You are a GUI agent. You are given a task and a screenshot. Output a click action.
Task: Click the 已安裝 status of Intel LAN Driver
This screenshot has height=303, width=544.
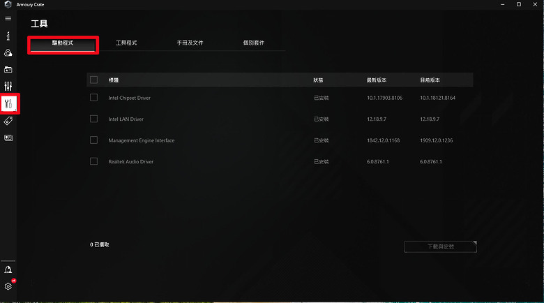click(322, 119)
